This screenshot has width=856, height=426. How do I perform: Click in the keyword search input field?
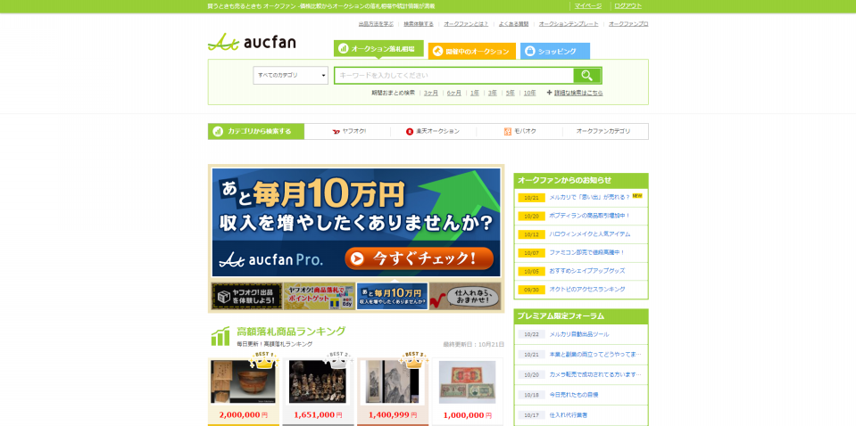coord(453,76)
